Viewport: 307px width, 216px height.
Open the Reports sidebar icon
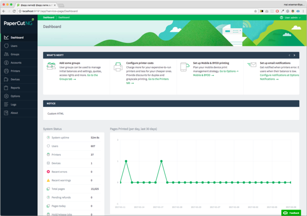pos(6,88)
